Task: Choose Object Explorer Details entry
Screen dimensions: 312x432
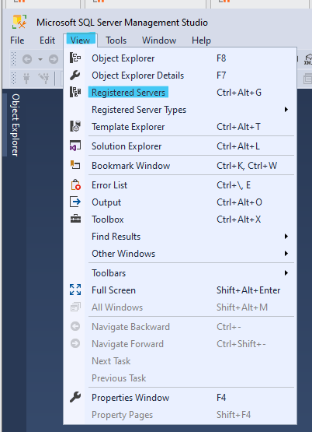Action: click(180, 76)
